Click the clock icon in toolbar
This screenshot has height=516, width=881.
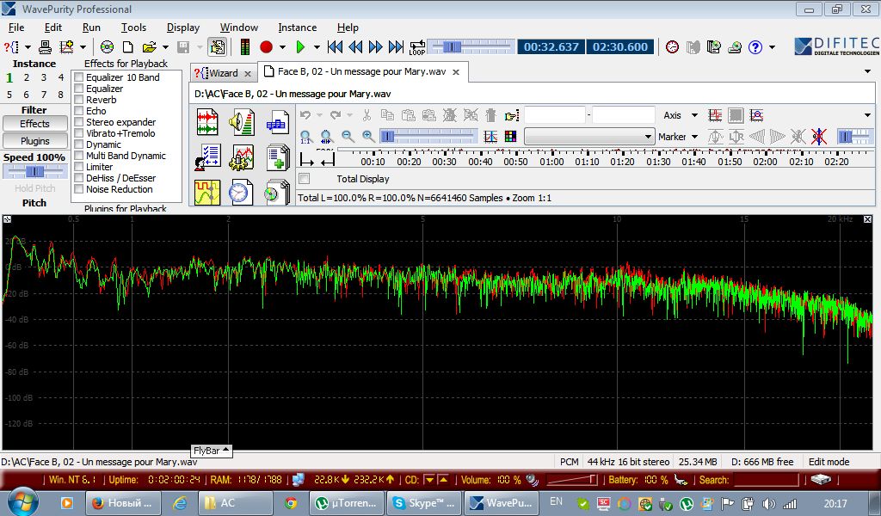pos(672,47)
